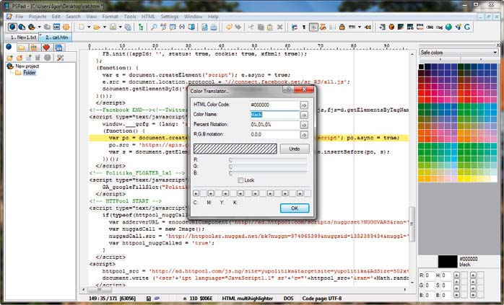
Task: Open the Tools menu
Action: tap(130, 17)
